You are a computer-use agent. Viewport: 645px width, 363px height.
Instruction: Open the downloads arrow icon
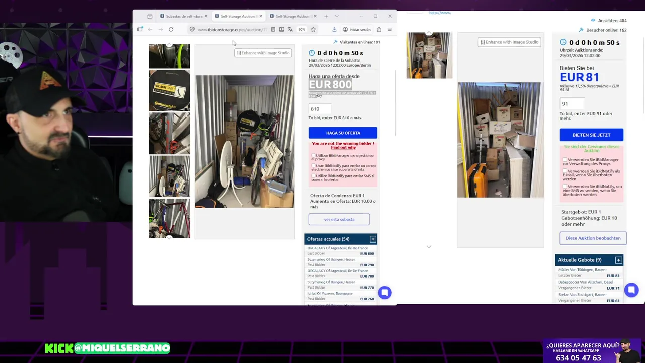tap(334, 29)
